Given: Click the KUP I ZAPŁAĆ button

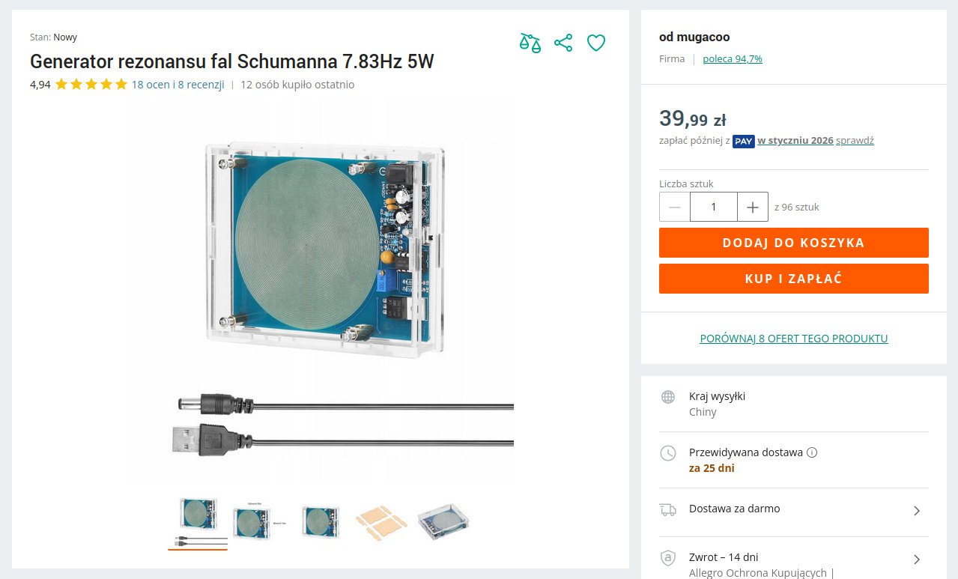Looking at the screenshot, I should [793, 279].
